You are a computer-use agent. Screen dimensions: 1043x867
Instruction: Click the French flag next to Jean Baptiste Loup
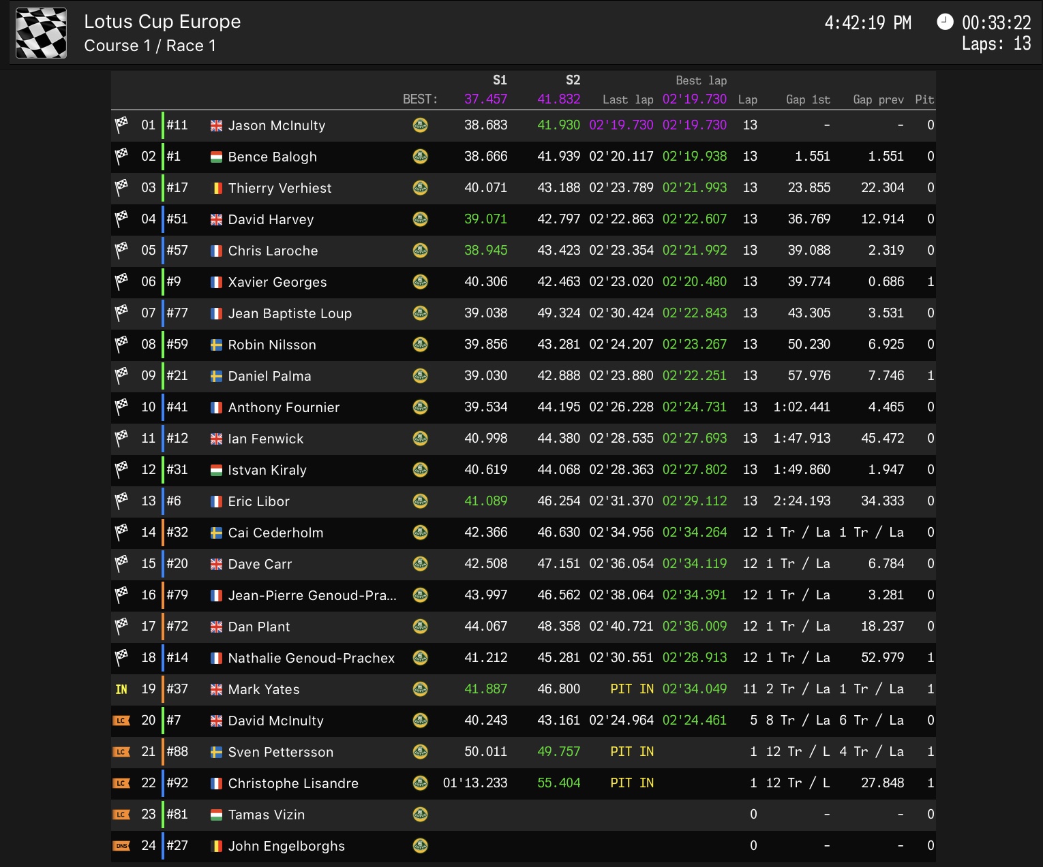pos(216,313)
